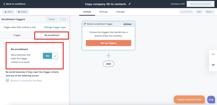Click Explore Operations Hub button
The image size is (217, 105).
pyautogui.click(x=189, y=100)
